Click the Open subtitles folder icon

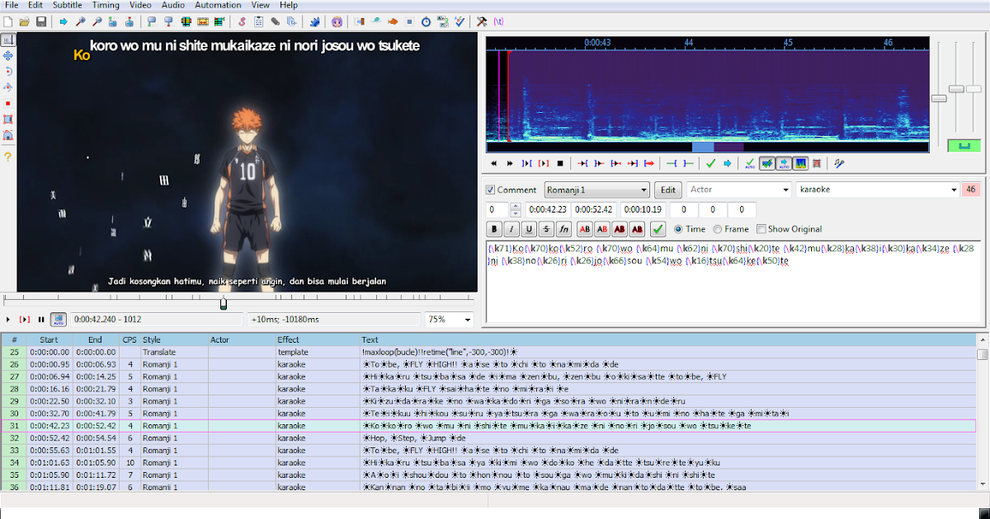click(x=23, y=21)
